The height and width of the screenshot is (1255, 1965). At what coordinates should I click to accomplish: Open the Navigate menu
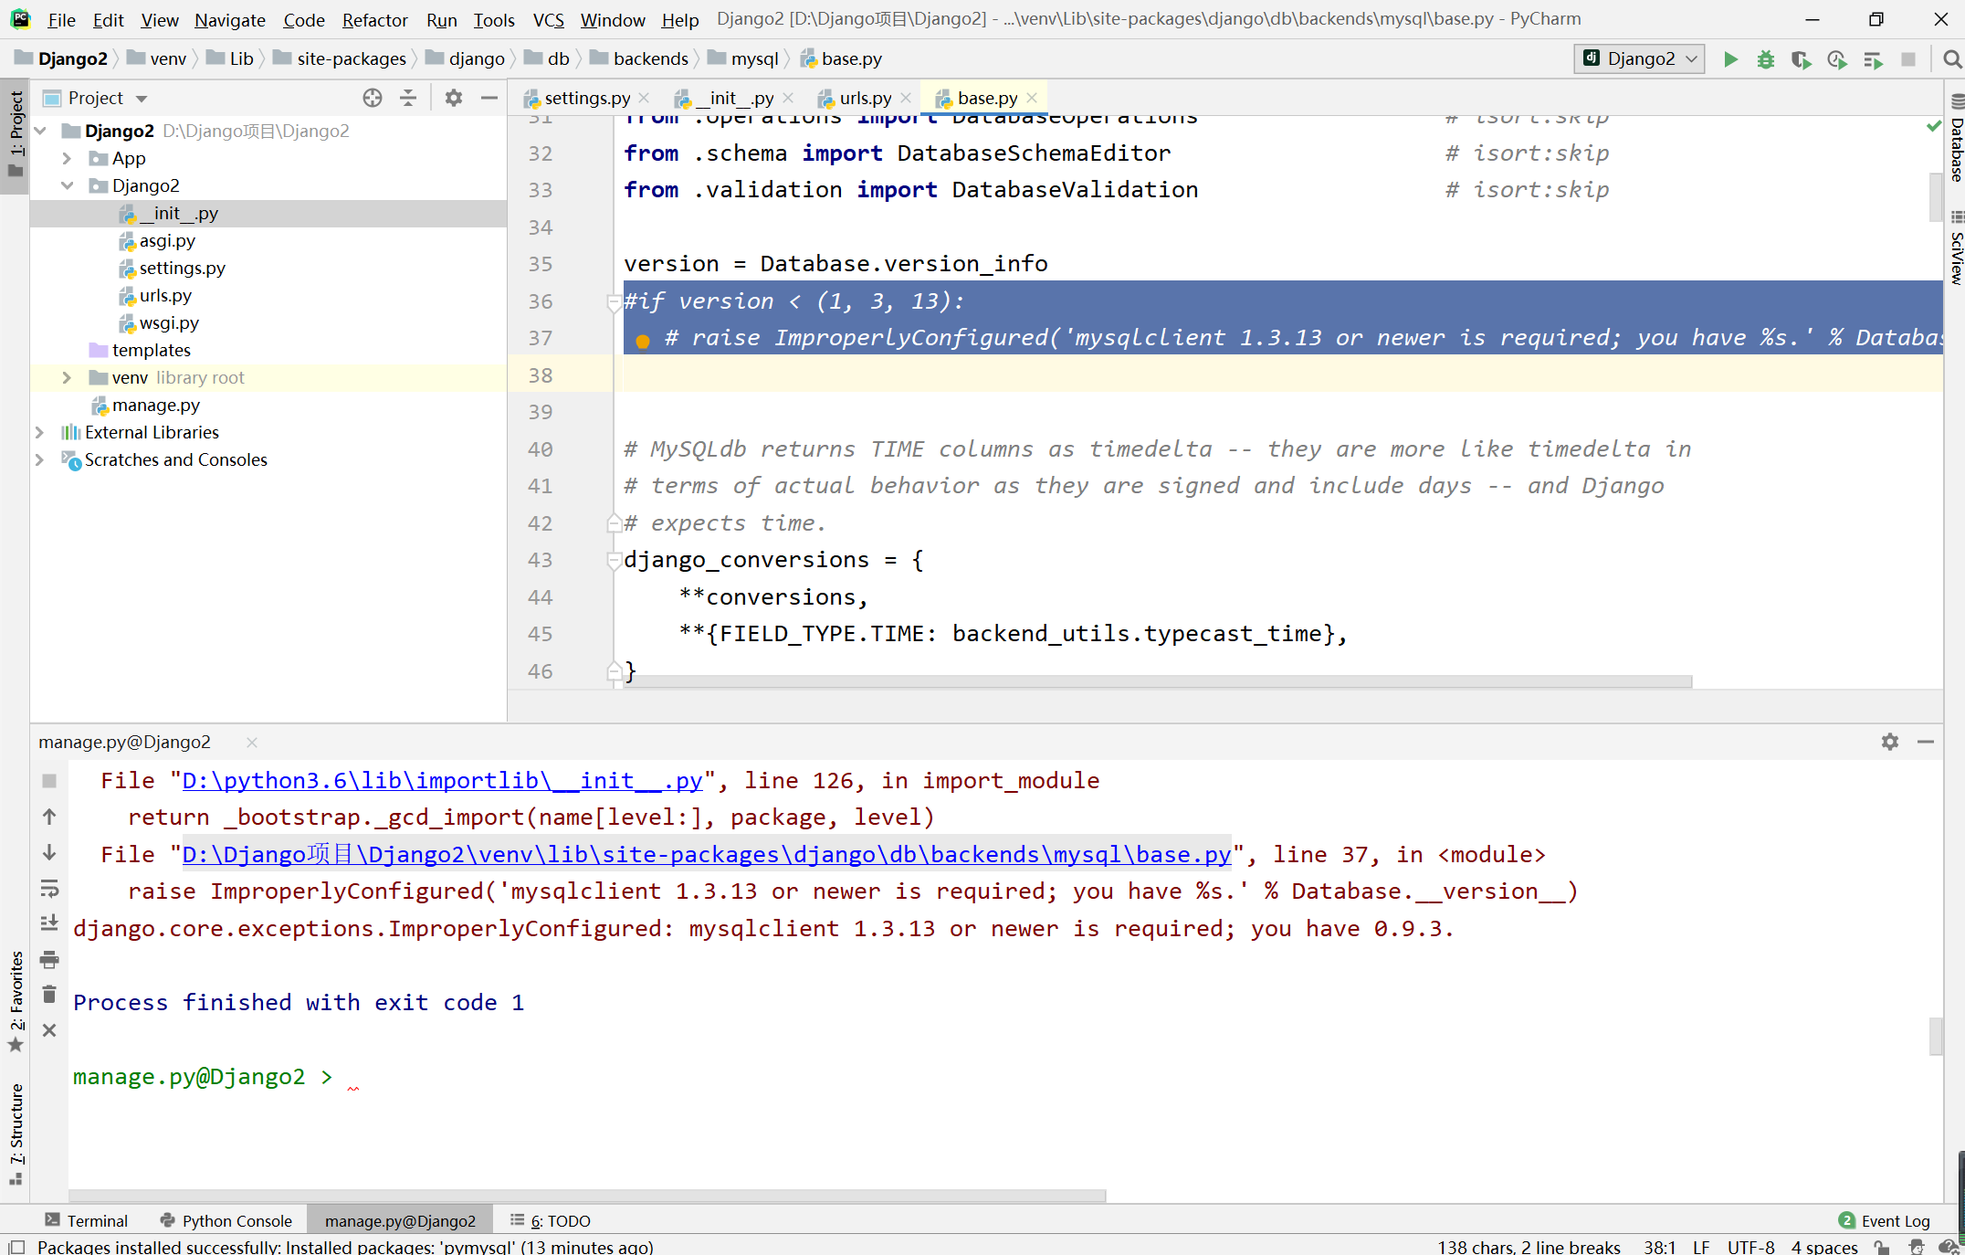pos(230,19)
